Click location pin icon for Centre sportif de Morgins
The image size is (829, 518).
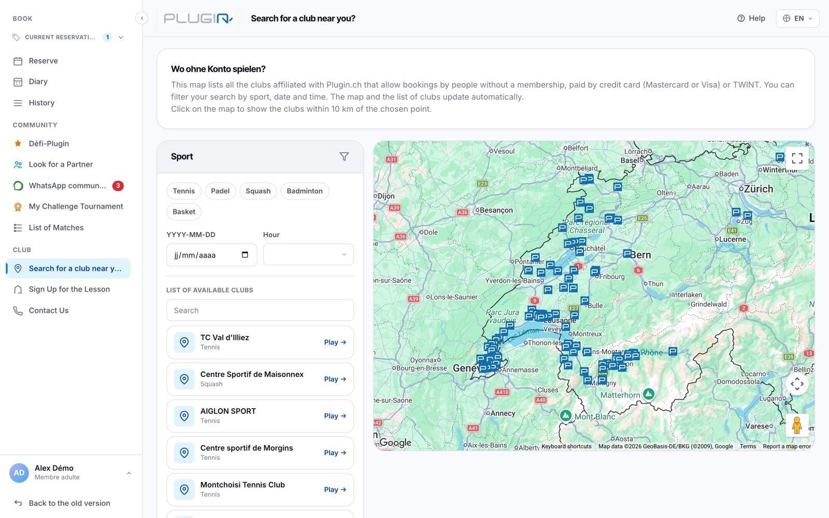click(x=184, y=453)
